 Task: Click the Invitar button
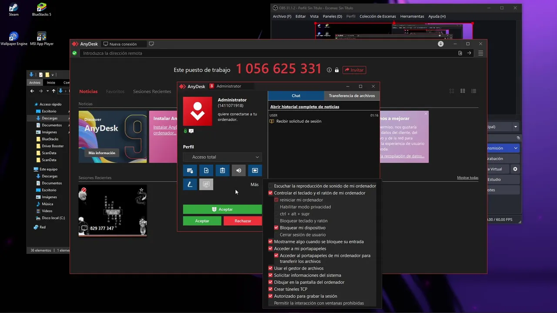click(x=354, y=70)
